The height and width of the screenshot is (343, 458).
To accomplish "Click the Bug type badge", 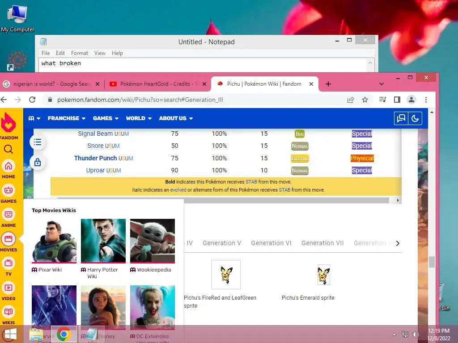I will click(300, 134).
